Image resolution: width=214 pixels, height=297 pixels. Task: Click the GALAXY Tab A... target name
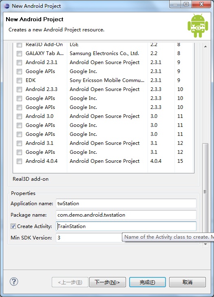point(45,53)
